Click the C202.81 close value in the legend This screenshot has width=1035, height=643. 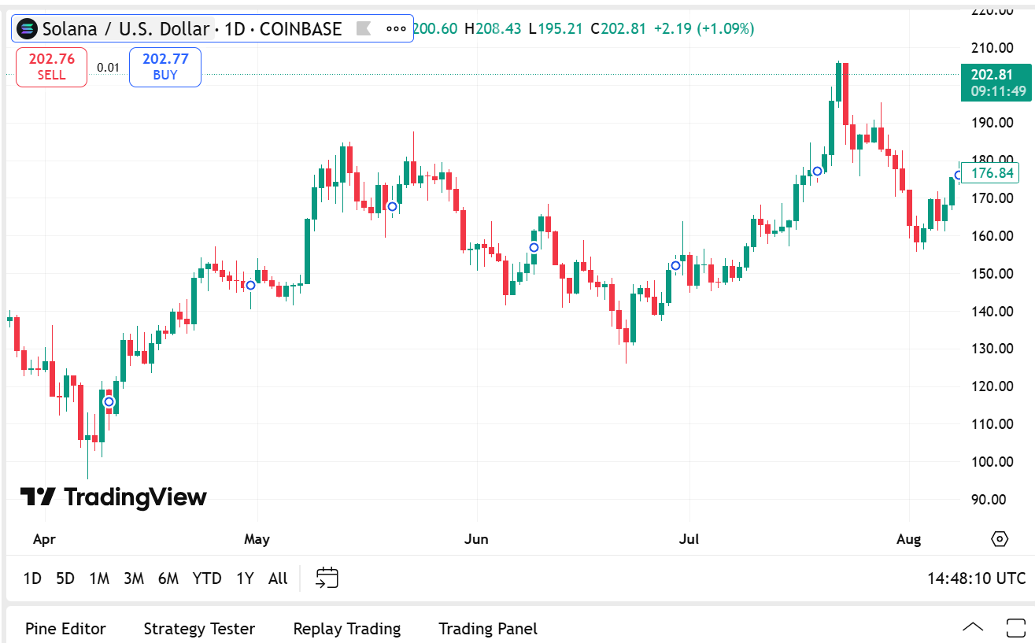(618, 29)
